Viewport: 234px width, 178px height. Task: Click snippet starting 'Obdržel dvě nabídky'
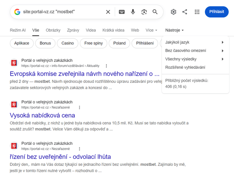click(x=99, y=126)
